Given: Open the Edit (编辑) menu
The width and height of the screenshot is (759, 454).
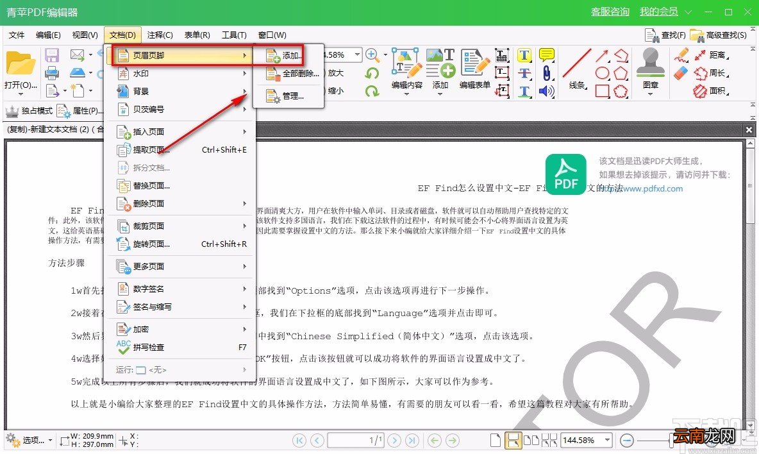Looking at the screenshot, I should (x=48, y=35).
